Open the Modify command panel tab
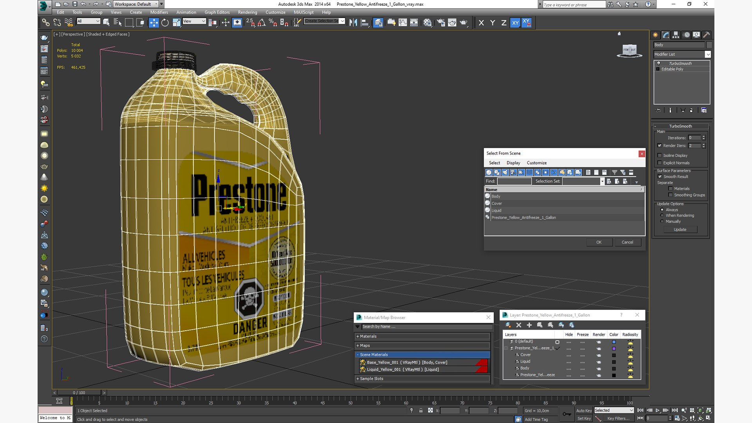This screenshot has width=752, height=423. [x=665, y=35]
